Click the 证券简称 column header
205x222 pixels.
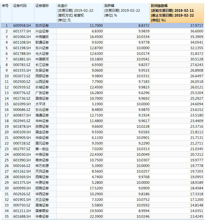click(x=45, y=13)
